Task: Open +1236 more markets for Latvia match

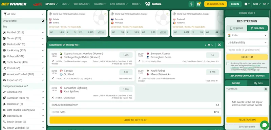Action: pyautogui.click(x=101, y=32)
